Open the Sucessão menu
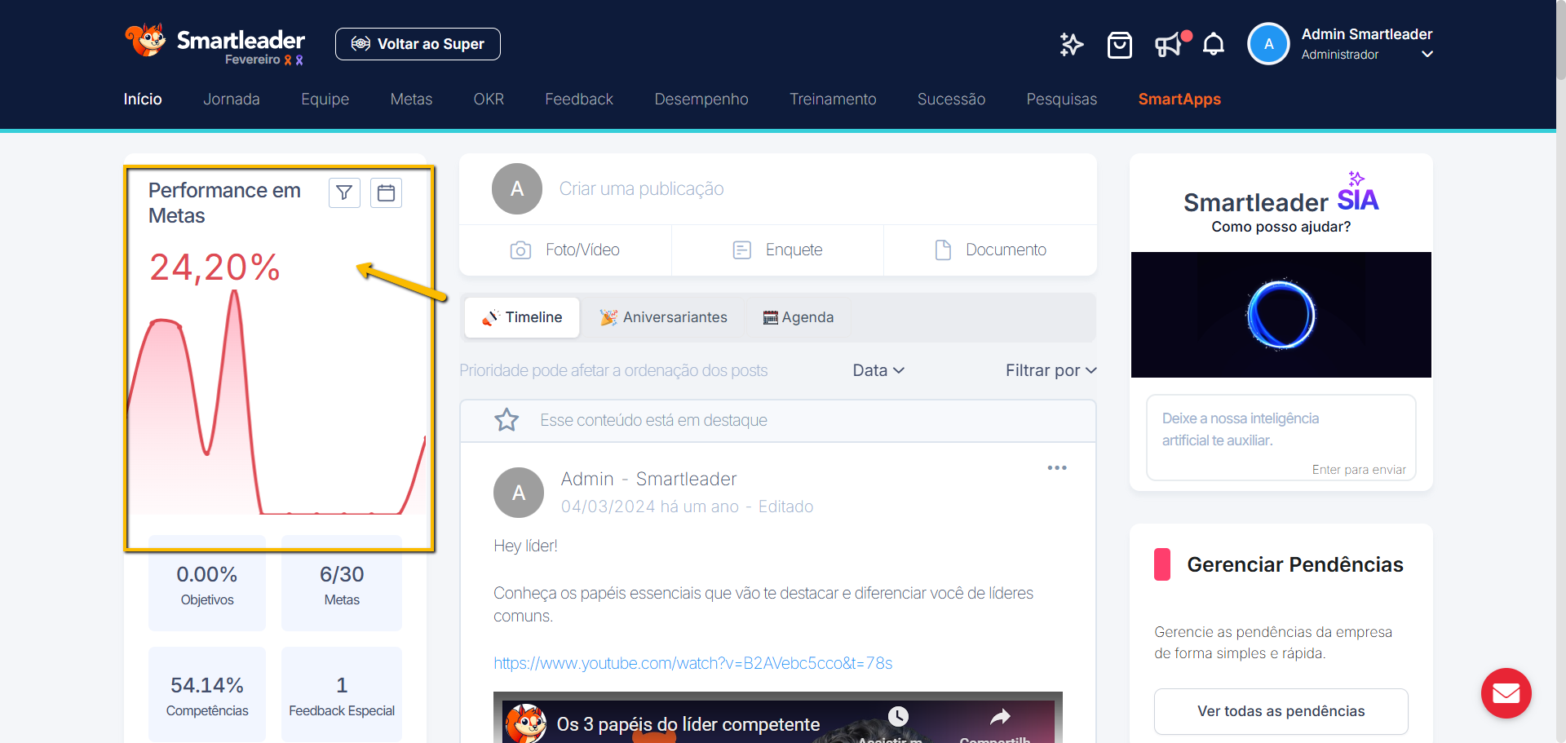 click(x=951, y=100)
